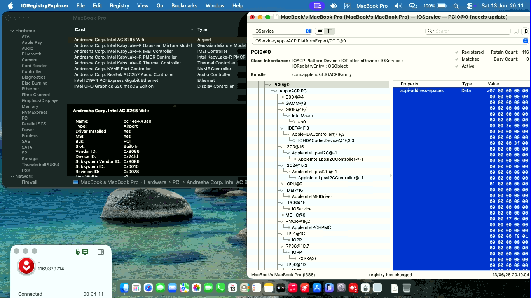Toggle the Matched checkbox
Screen dimensions: 531x298
click(457, 59)
